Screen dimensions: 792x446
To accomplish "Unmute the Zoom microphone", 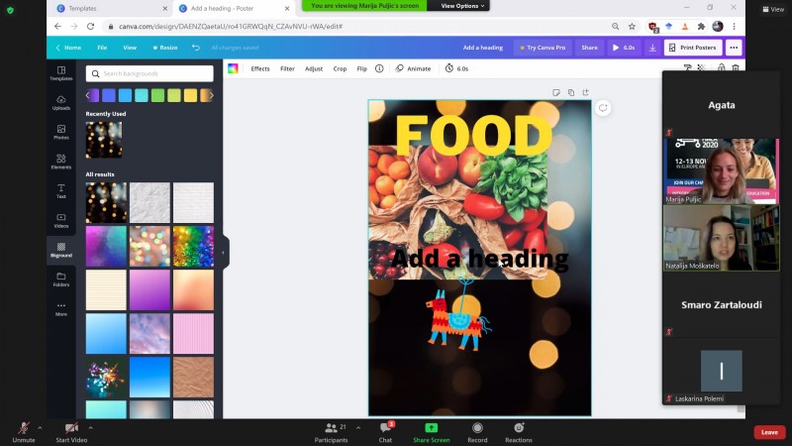I will [23, 432].
